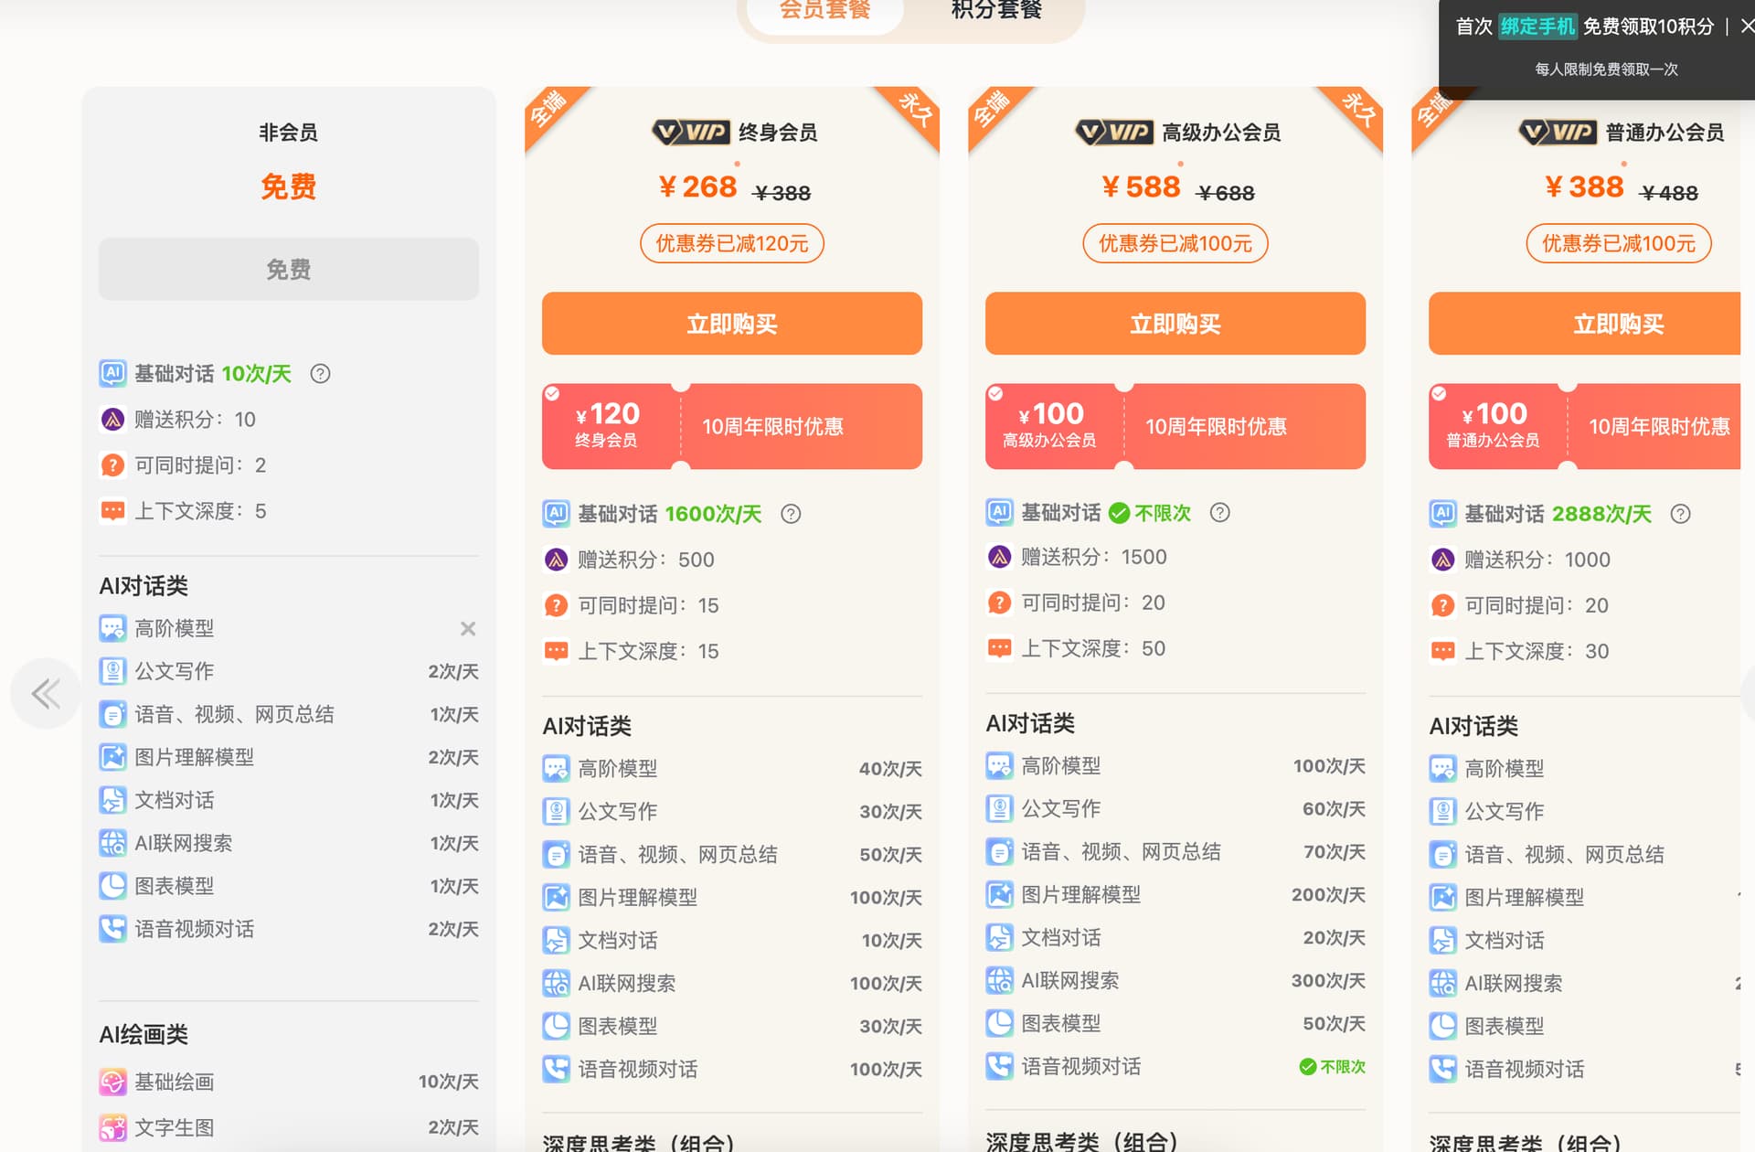Click help icon beside 基础对话 2888次/天
Image resolution: width=1755 pixels, height=1152 pixels.
pyautogui.click(x=1680, y=514)
